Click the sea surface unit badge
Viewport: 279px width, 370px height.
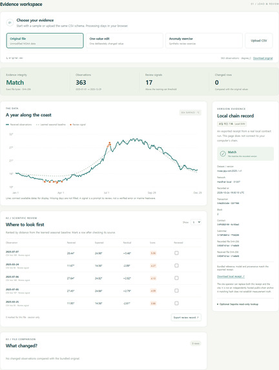coord(190,112)
